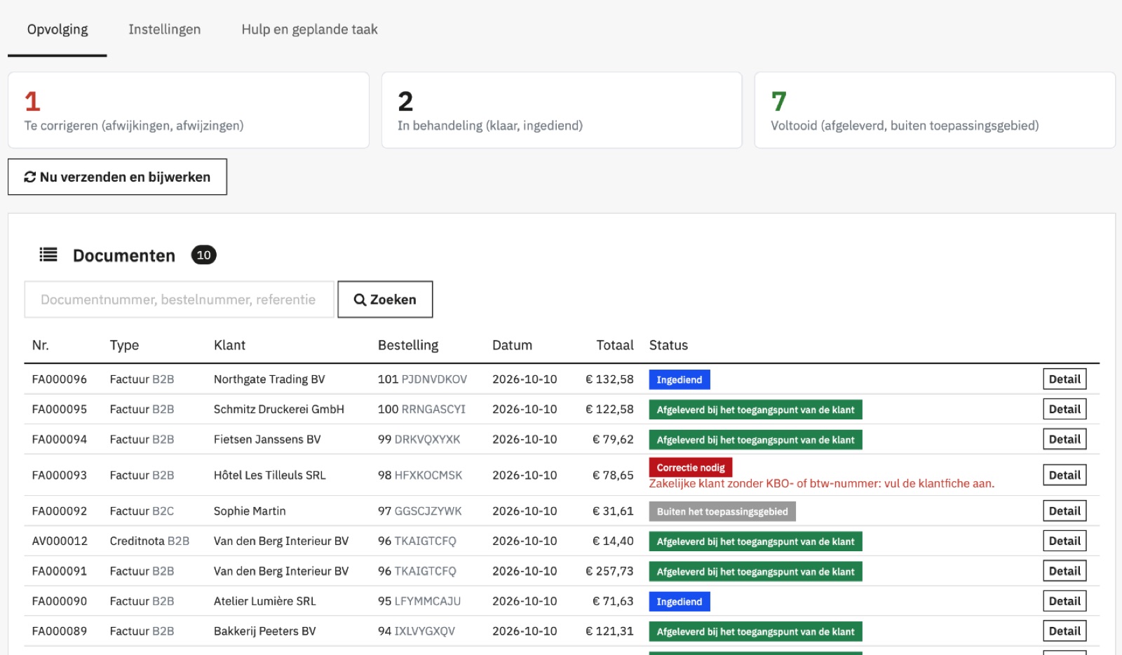Open Detail for invoice FA000095
This screenshot has width=1122, height=655.
1064,410
